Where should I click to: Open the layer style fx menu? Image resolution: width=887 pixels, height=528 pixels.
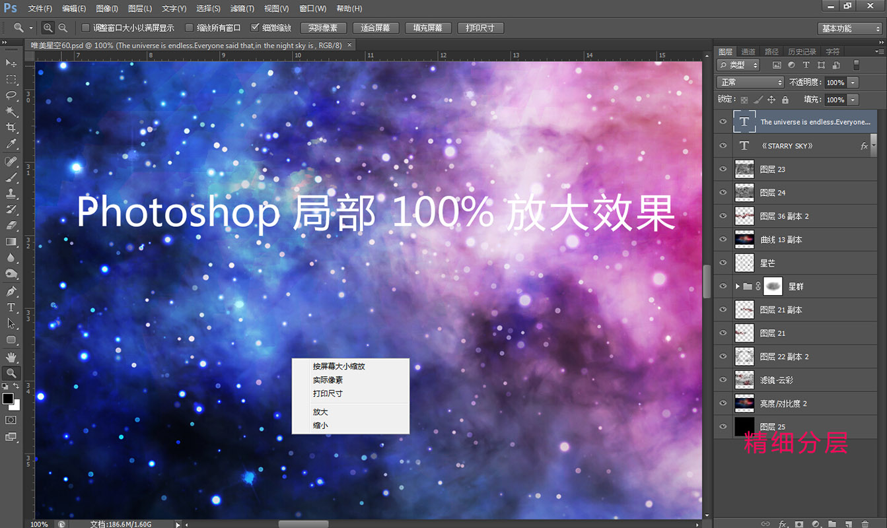[x=783, y=524]
